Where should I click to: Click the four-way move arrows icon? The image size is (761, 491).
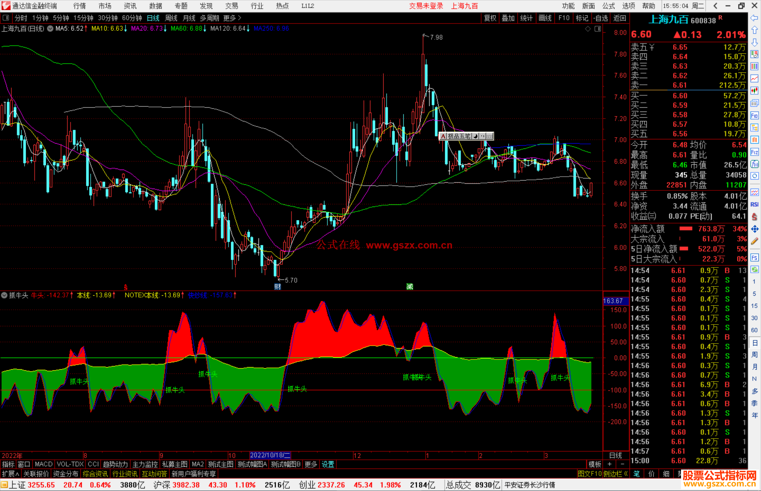tap(754, 229)
